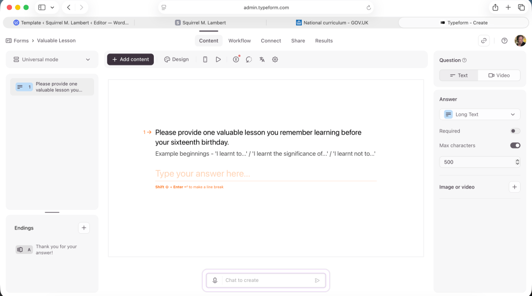Open the Design panel
This screenshot has height=296, width=532.
(x=177, y=60)
